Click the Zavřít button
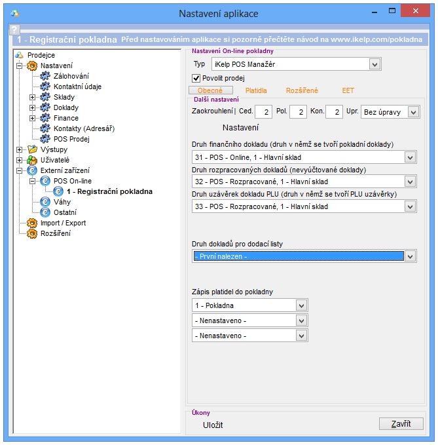The width and height of the screenshot is (438, 445). click(x=401, y=424)
